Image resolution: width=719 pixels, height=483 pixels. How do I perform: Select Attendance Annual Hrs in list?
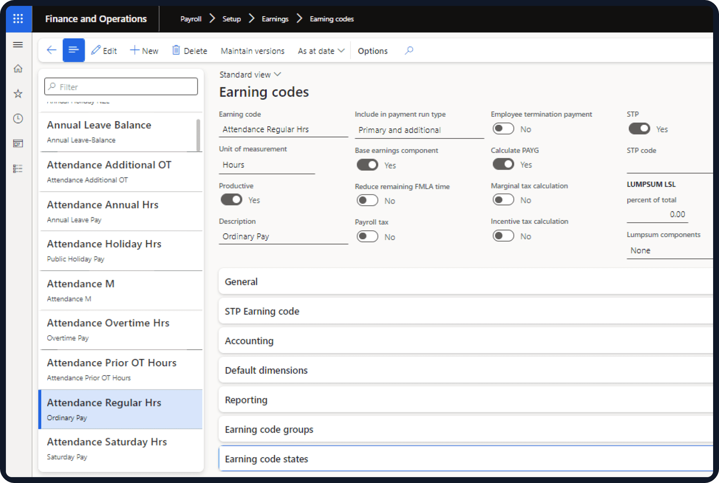[x=121, y=211]
